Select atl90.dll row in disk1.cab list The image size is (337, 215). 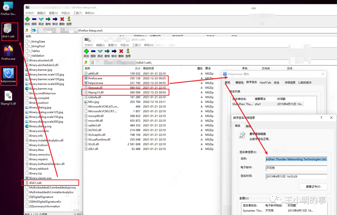[149, 74]
